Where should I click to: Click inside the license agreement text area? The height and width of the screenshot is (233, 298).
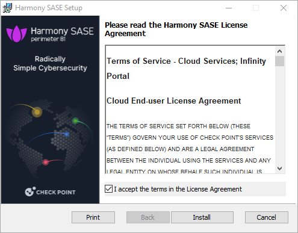coord(190,110)
